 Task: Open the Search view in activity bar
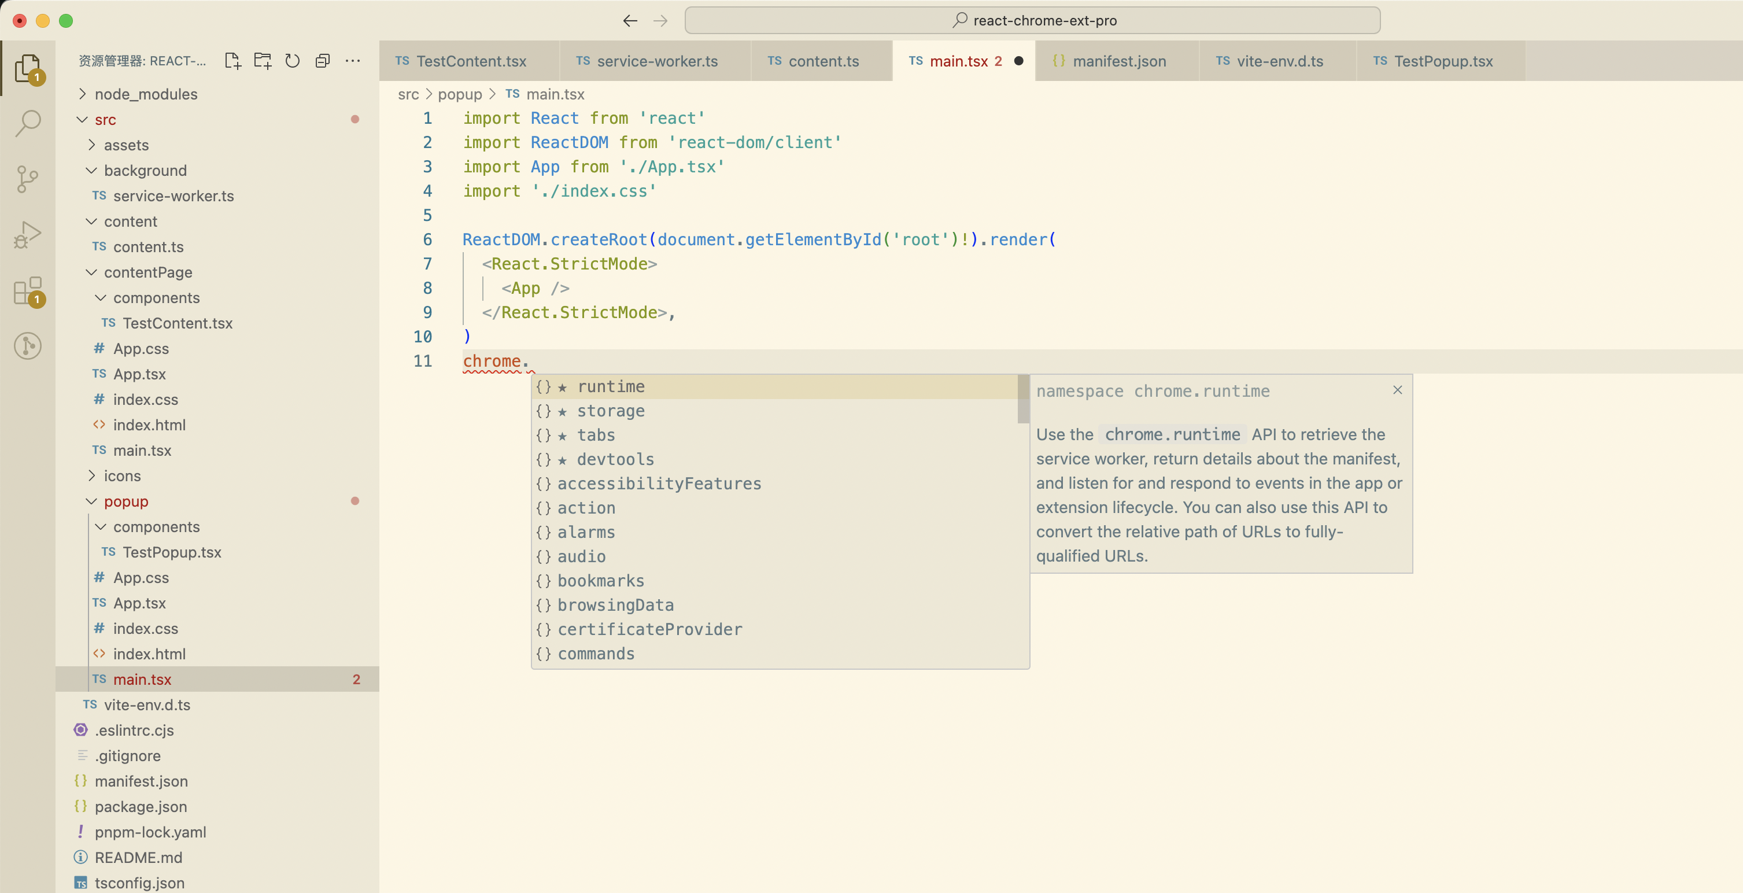coord(28,124)
